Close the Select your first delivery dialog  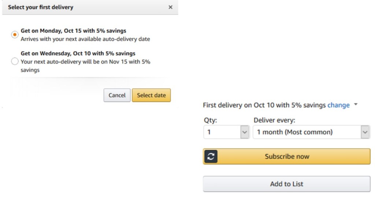[170, 7]
